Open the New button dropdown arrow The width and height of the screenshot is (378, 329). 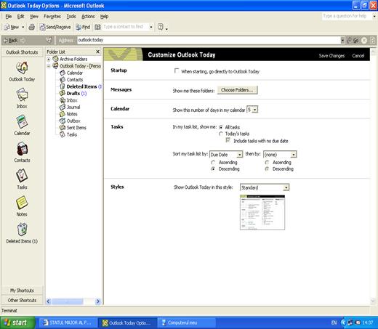23,27
